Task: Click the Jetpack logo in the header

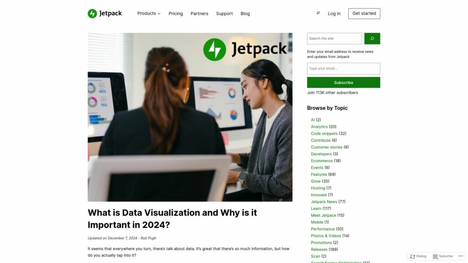Action: coord(105,13)
